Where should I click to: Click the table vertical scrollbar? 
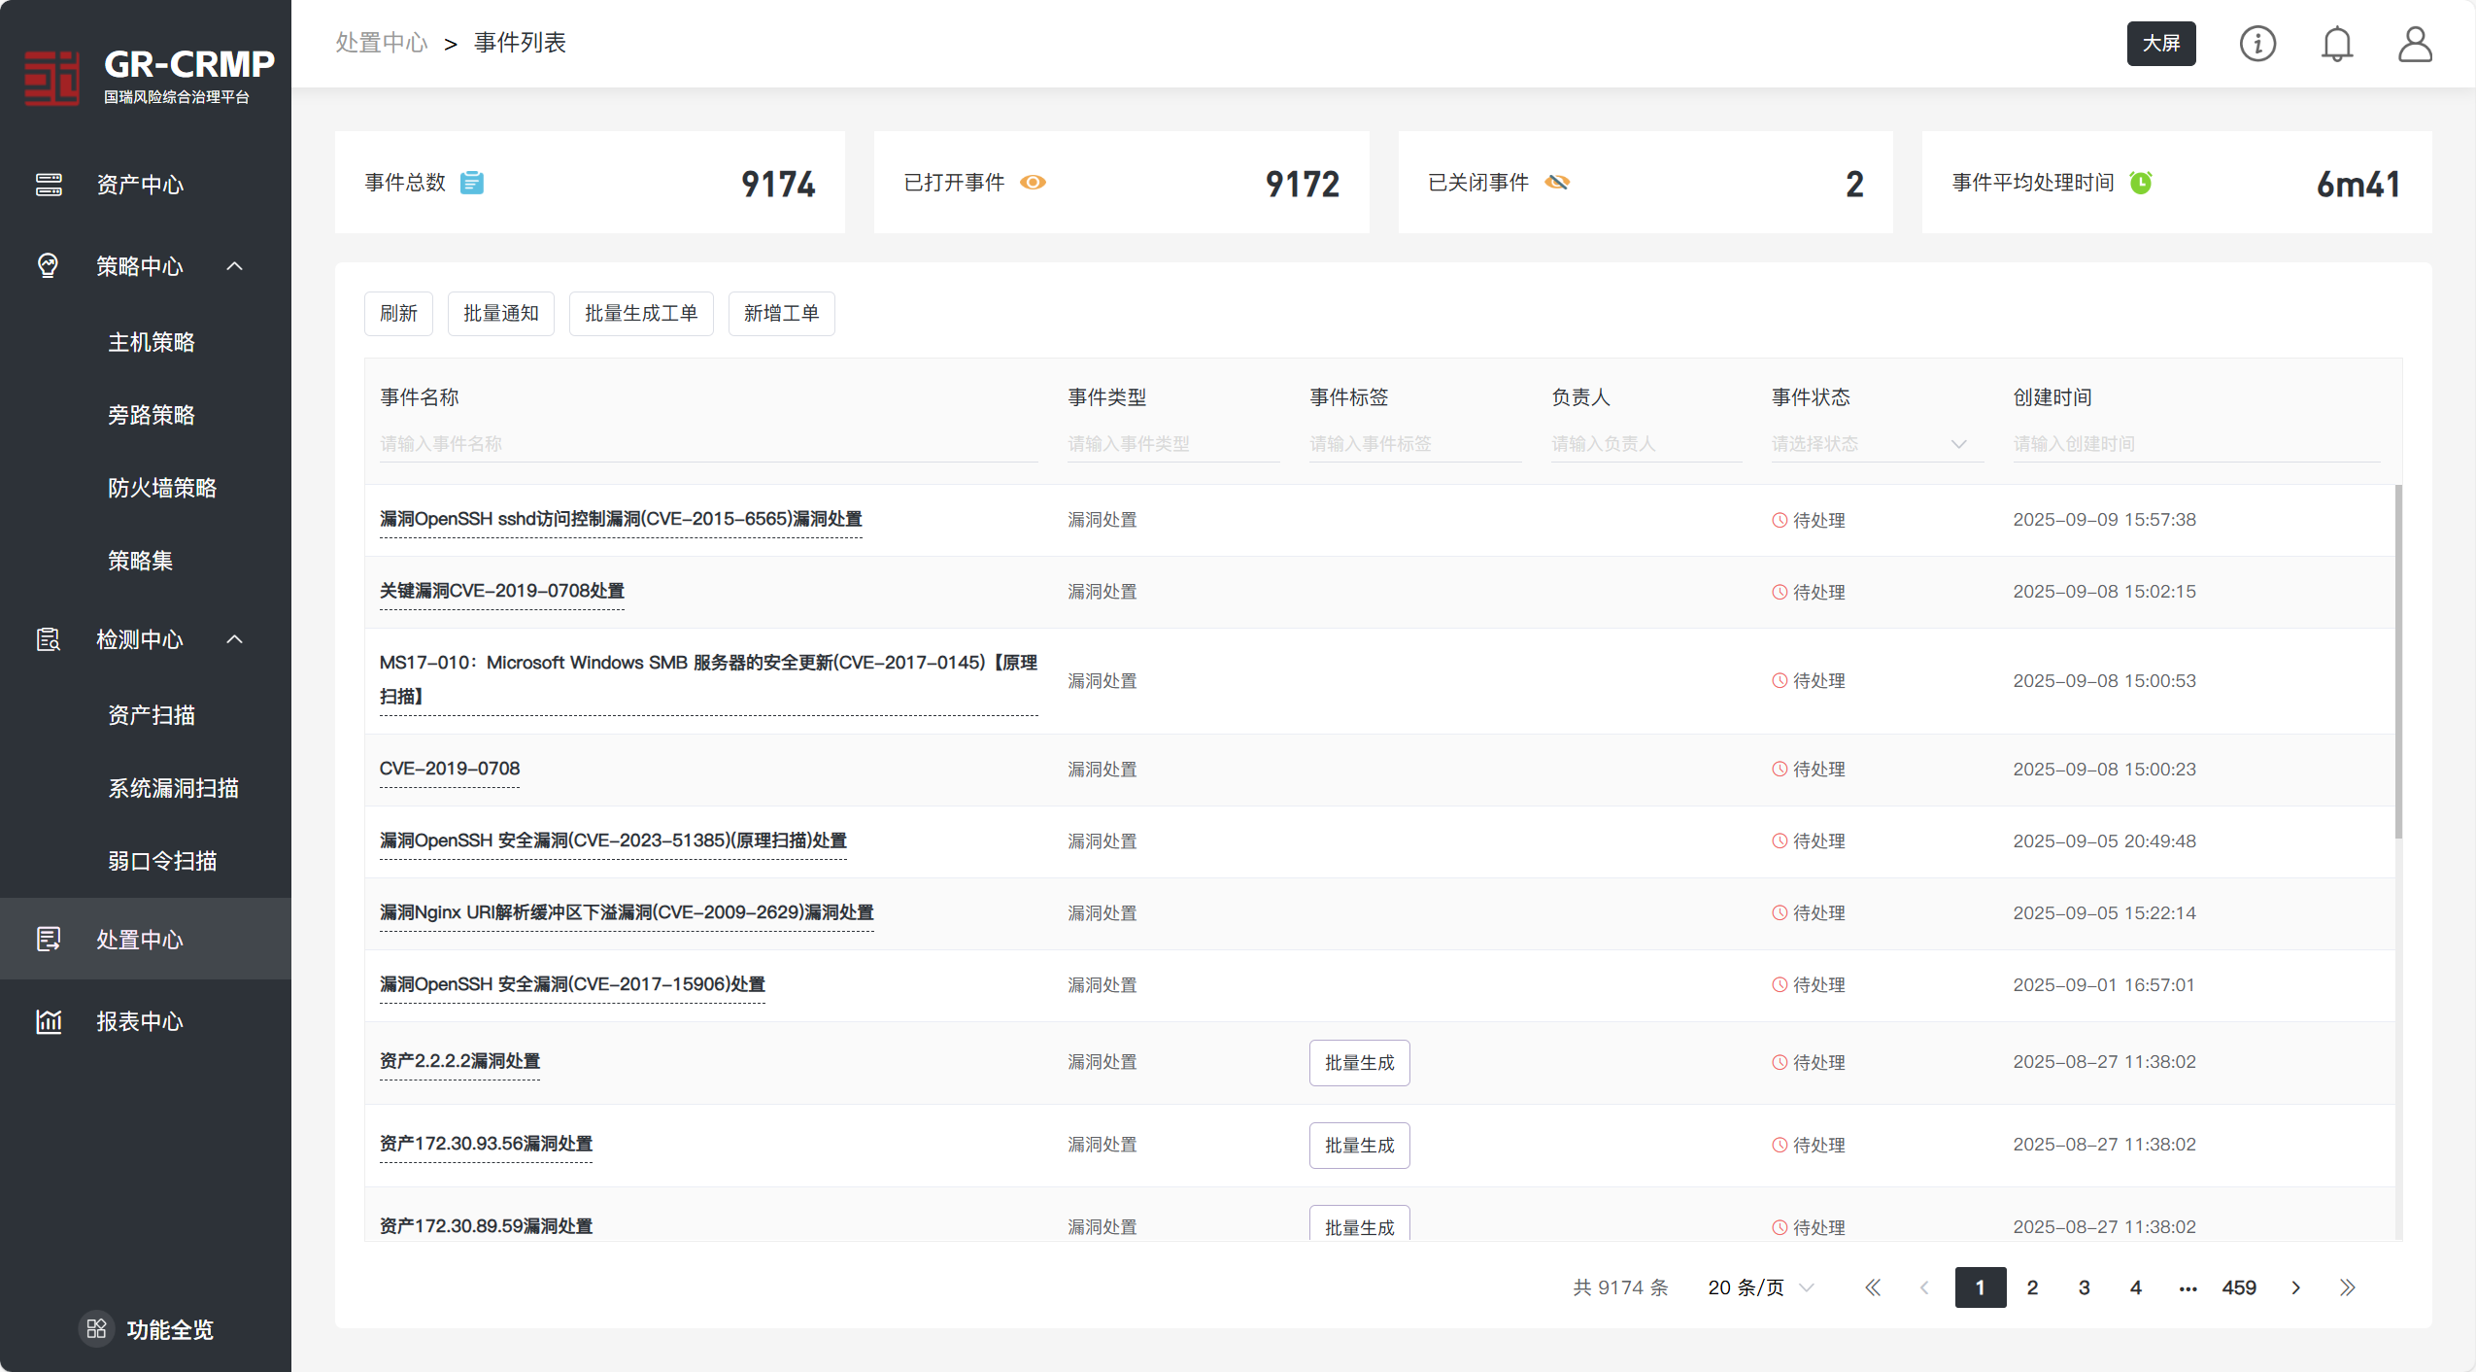point(2397,661)
